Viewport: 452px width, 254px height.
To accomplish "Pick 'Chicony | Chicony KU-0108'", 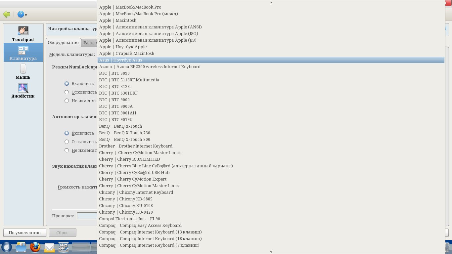I will [271, 206].
